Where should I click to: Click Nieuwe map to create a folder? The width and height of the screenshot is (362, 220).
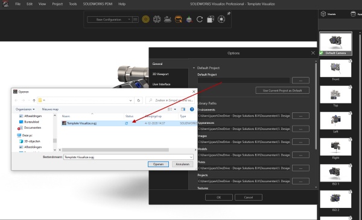point(50,109)
